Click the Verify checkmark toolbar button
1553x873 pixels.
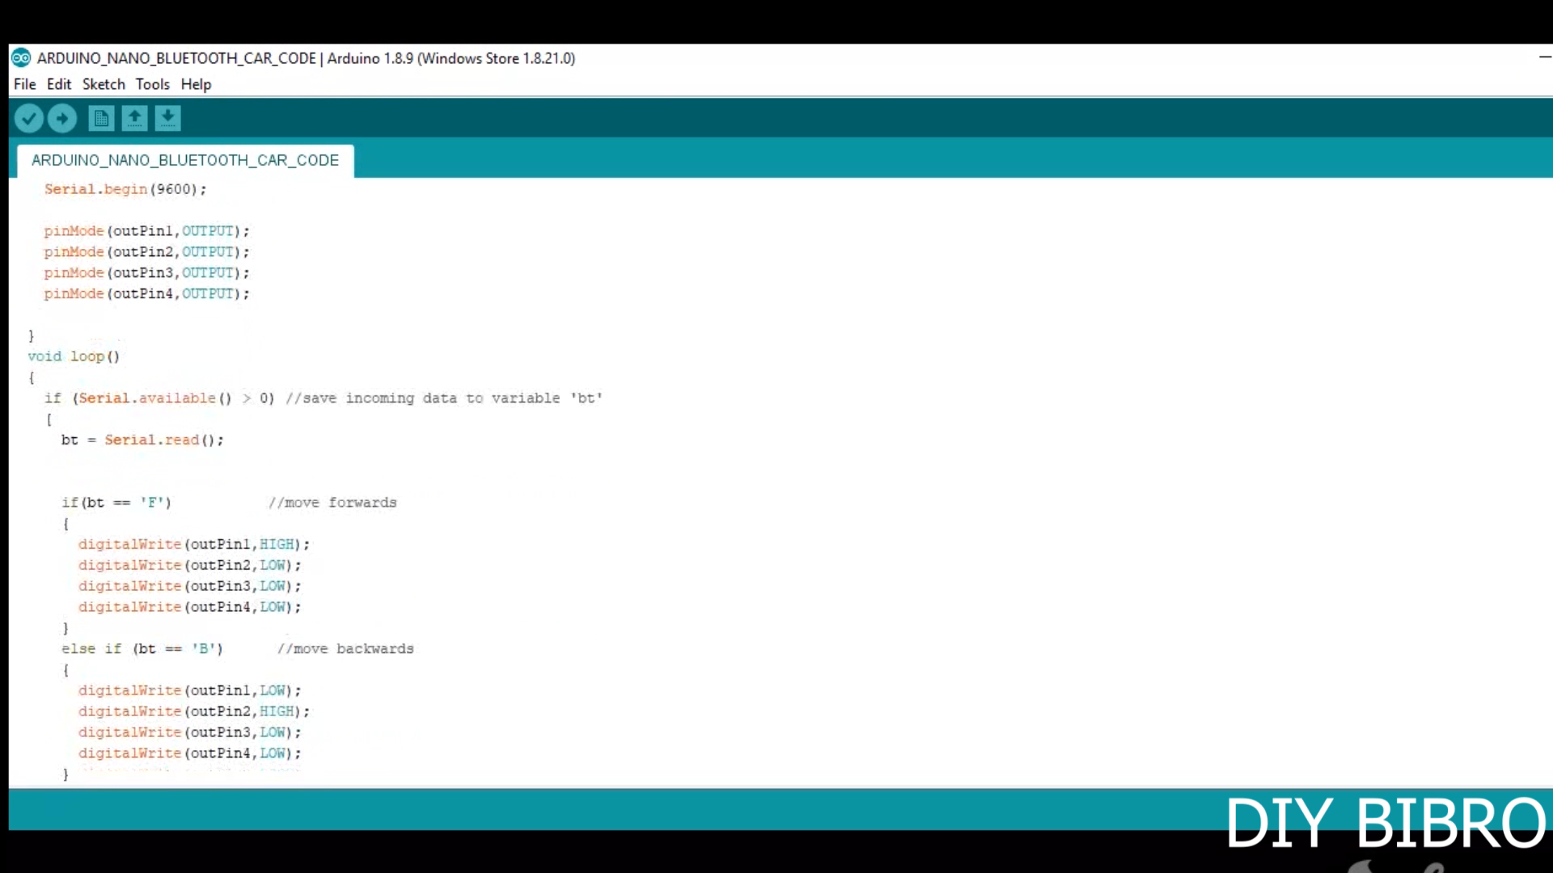[29, 119]
